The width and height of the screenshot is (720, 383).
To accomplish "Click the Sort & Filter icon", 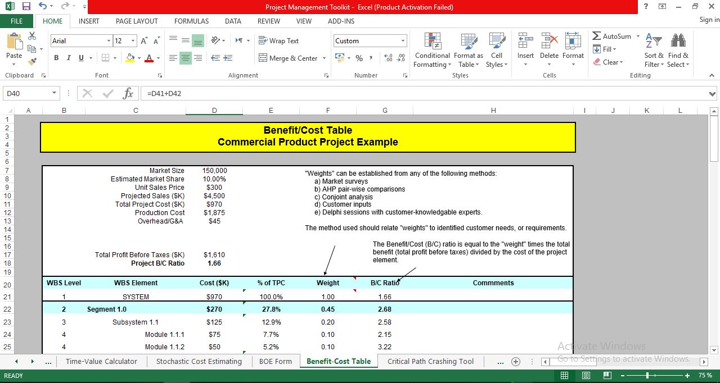I will point(653,51).
